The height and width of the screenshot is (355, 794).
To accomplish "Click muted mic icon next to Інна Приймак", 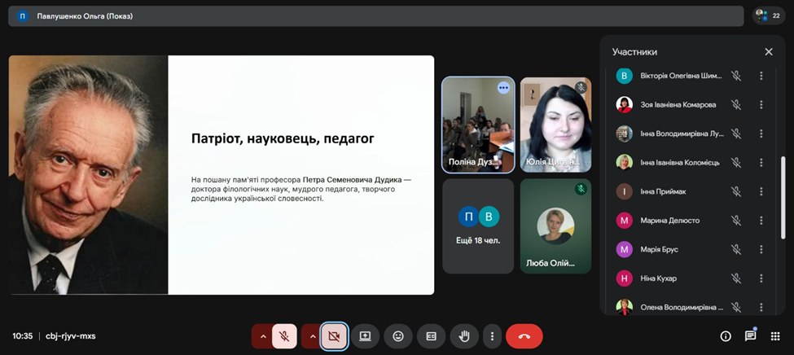I will point(735,191).
